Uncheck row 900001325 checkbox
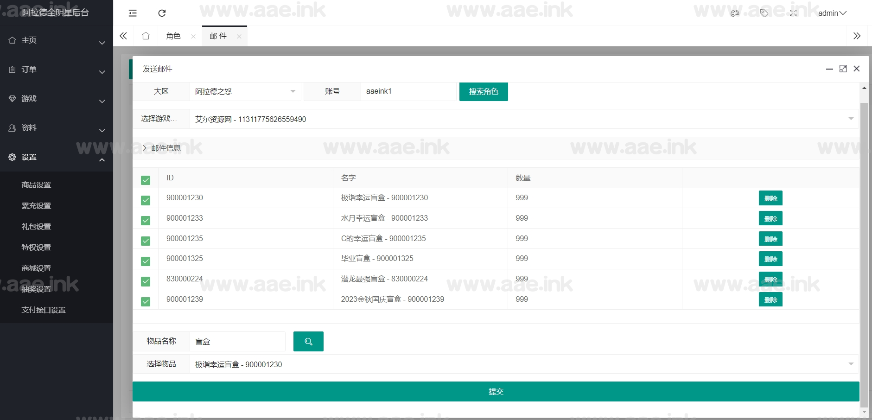 click(146, 261)
